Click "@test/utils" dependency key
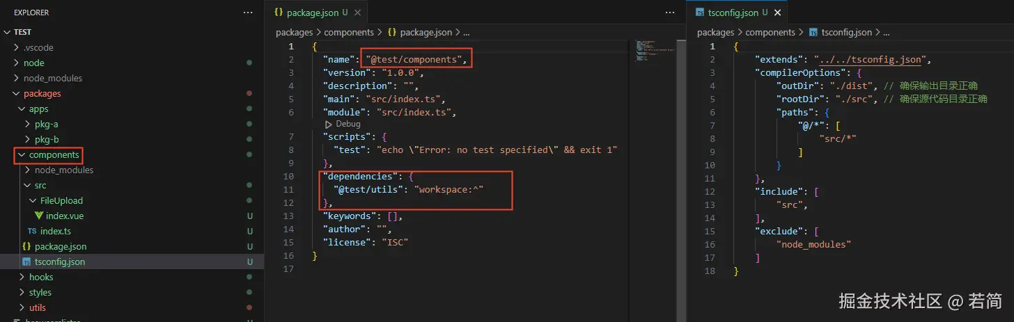Viewport: 1014px width, 322px height. tap(368, 189)
